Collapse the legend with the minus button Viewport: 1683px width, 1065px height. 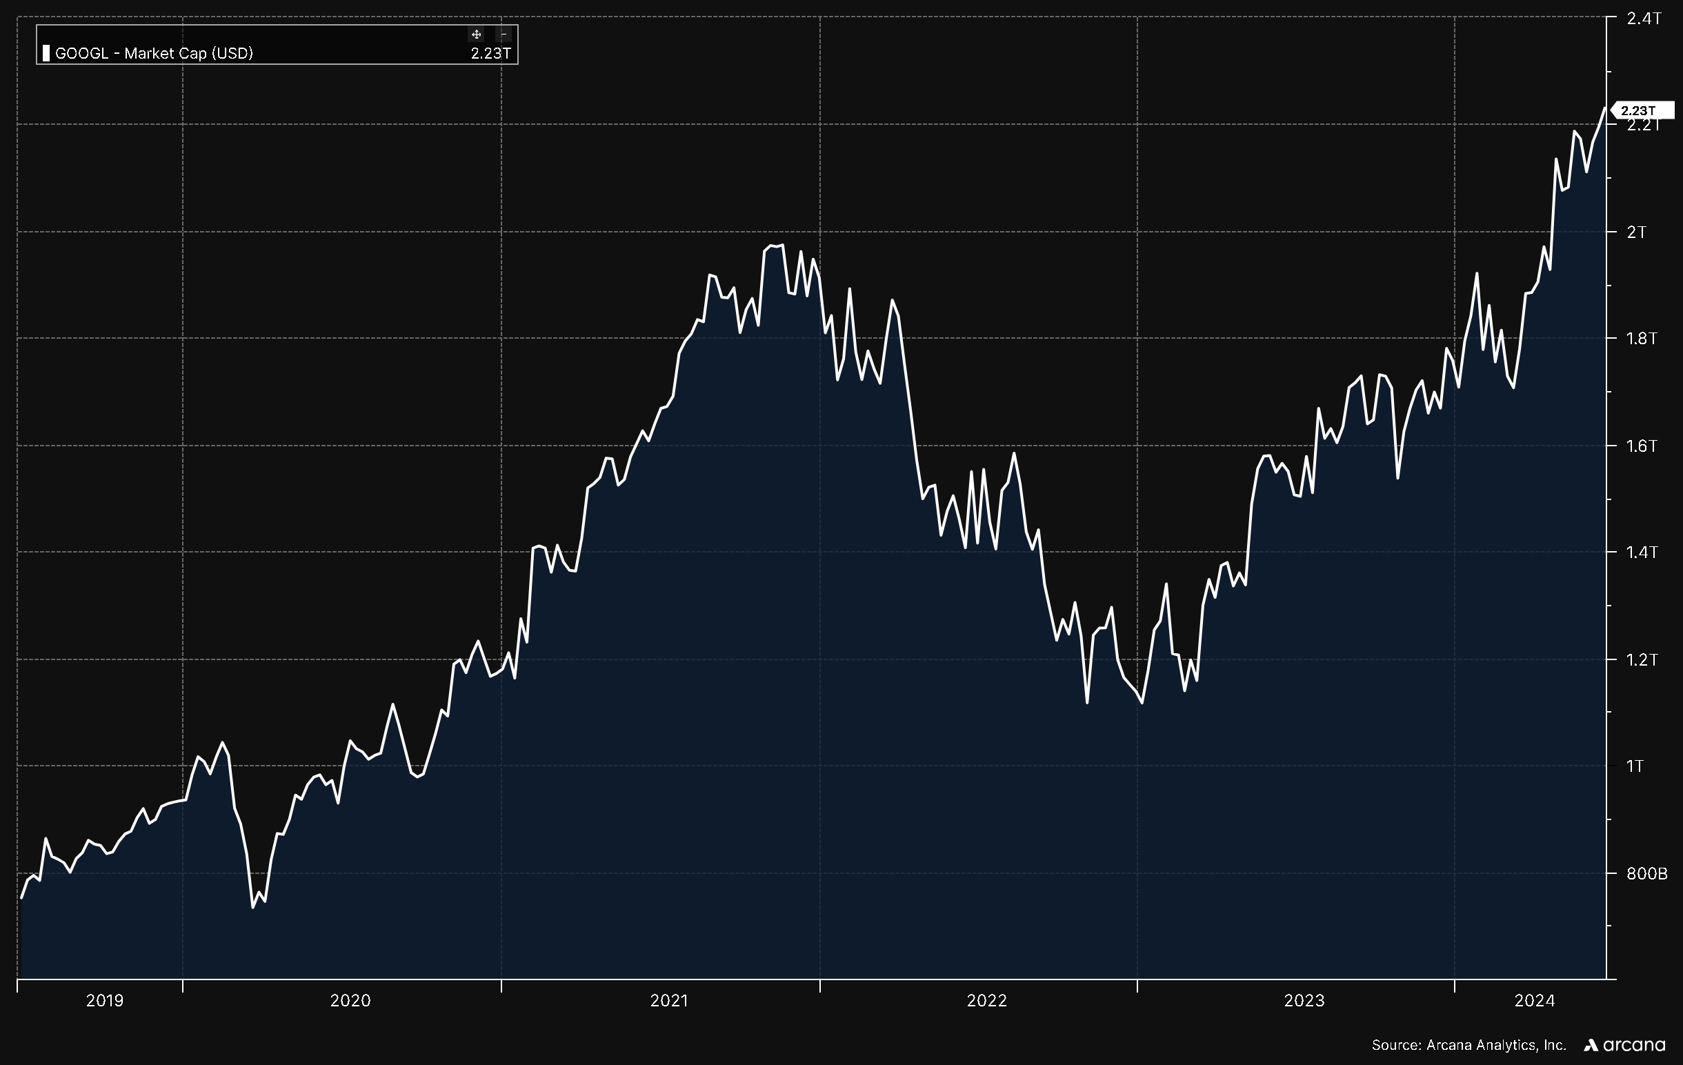pyautogui.click(x=504, y=34)
